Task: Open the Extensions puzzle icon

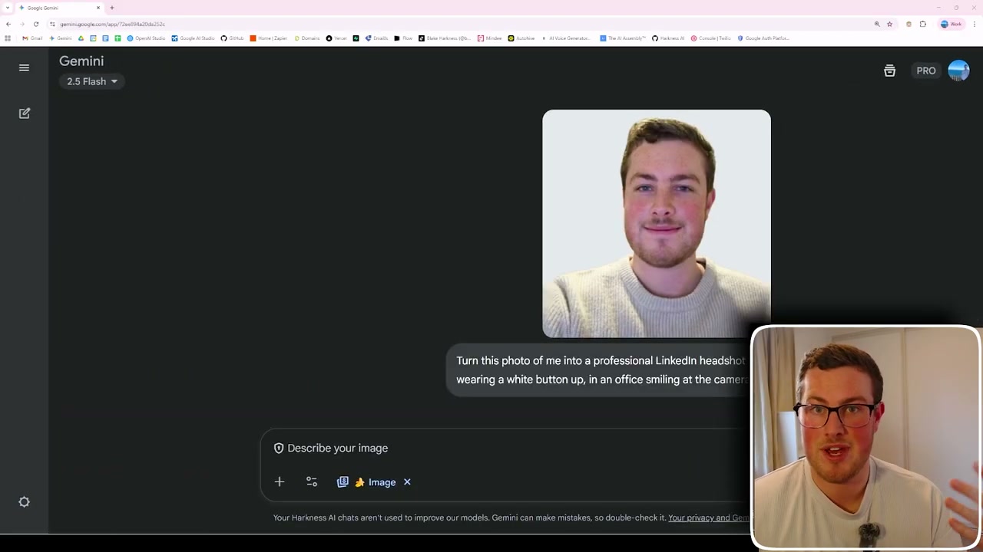Action: 923,24
